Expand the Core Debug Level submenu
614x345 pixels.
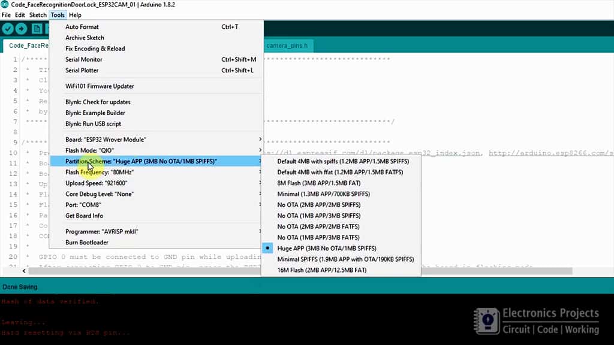(x=156, y=194)
